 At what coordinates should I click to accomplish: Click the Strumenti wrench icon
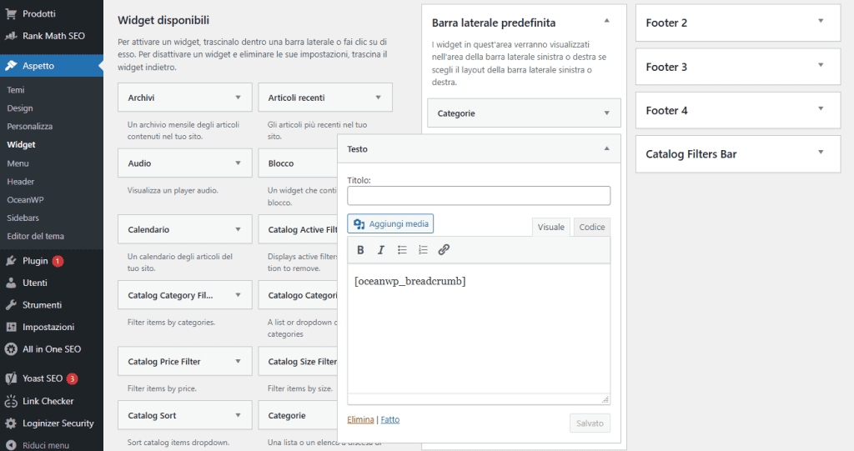pos(11,305)
